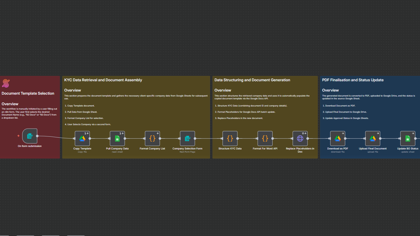Open the Update BO Status Sheets node
This screenshot has height=236, width=420.
(408, 138)
